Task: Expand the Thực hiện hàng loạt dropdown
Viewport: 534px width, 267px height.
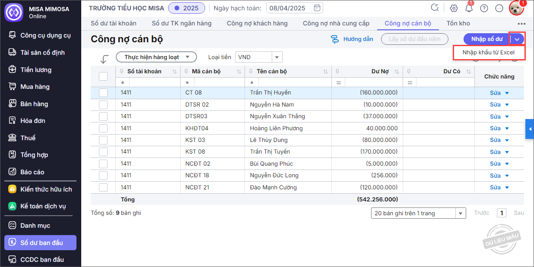Action: pyautogui.click(x=156, y=57)
